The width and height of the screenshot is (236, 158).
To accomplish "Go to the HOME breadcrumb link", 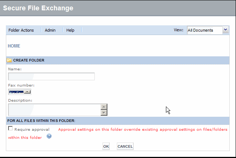I will [x=14, y=46].
